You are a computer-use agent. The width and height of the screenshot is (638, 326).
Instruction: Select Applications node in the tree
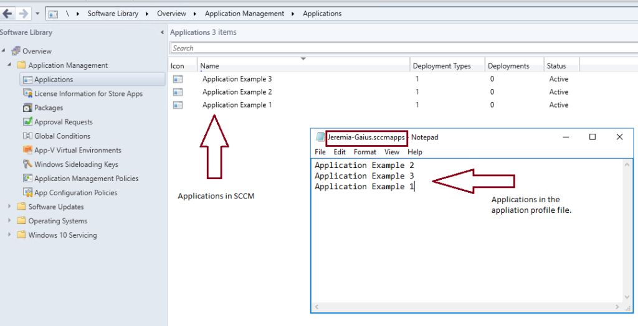click(54, 80)
